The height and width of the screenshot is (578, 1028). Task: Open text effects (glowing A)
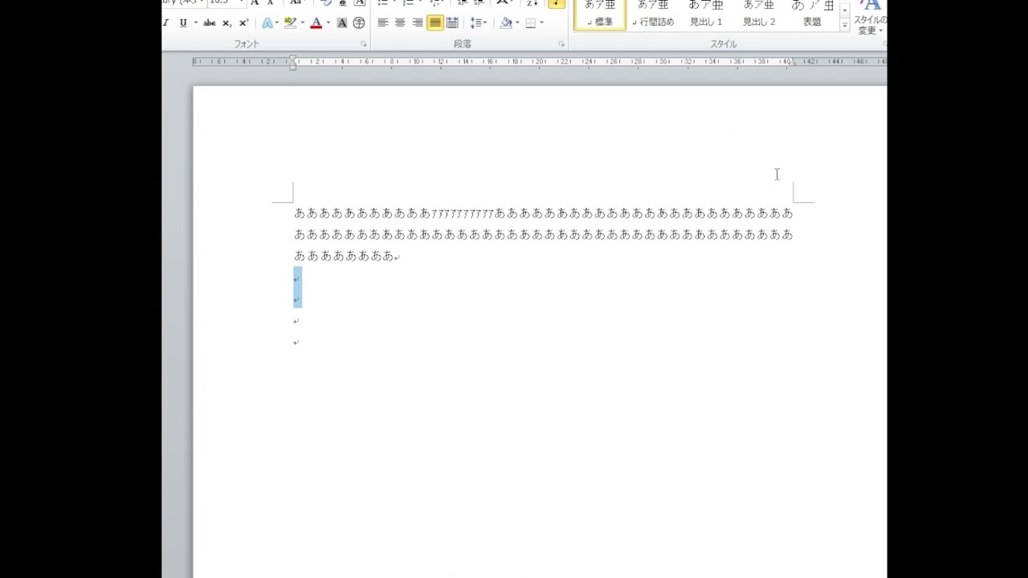click(267, 23)
